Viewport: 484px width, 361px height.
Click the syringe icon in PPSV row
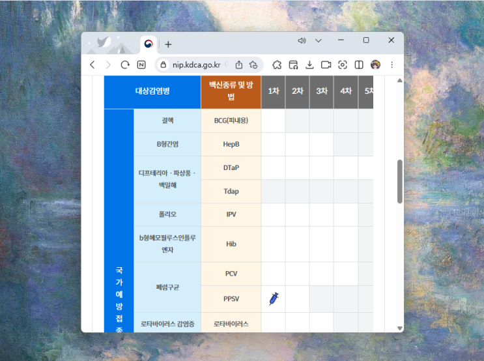(274, 298)
